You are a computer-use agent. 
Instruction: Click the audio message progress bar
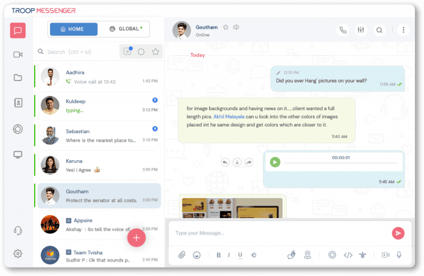(340, 163)
